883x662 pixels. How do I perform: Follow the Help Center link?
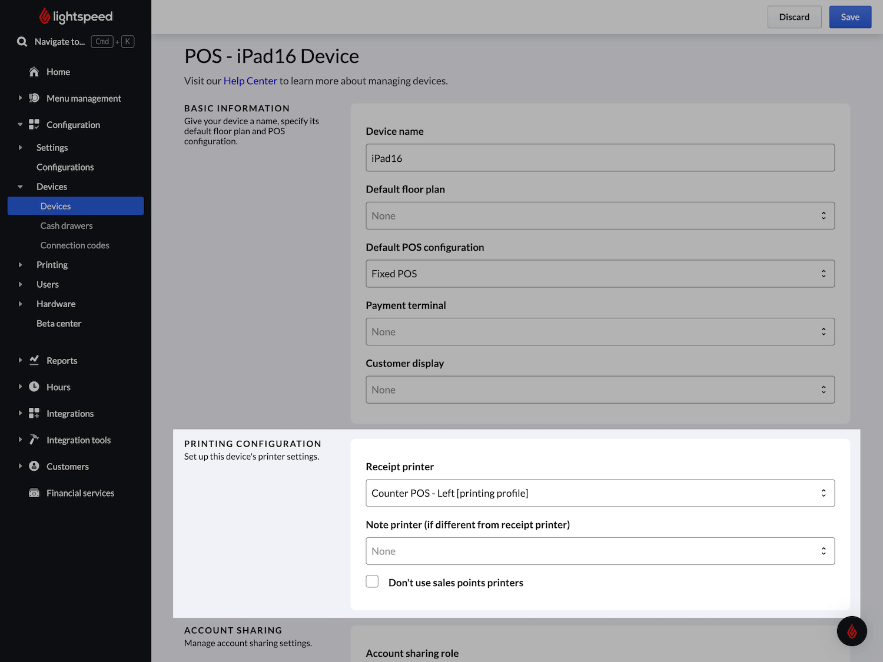[x=250, y=81]
